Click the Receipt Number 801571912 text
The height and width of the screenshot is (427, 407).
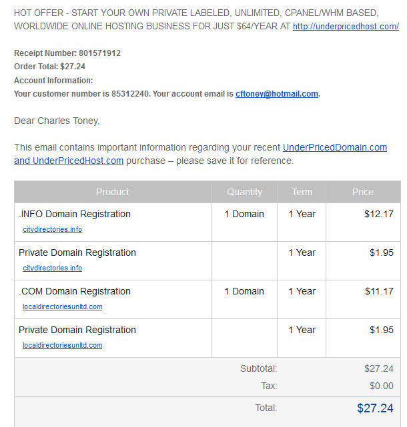click(67, 53)
